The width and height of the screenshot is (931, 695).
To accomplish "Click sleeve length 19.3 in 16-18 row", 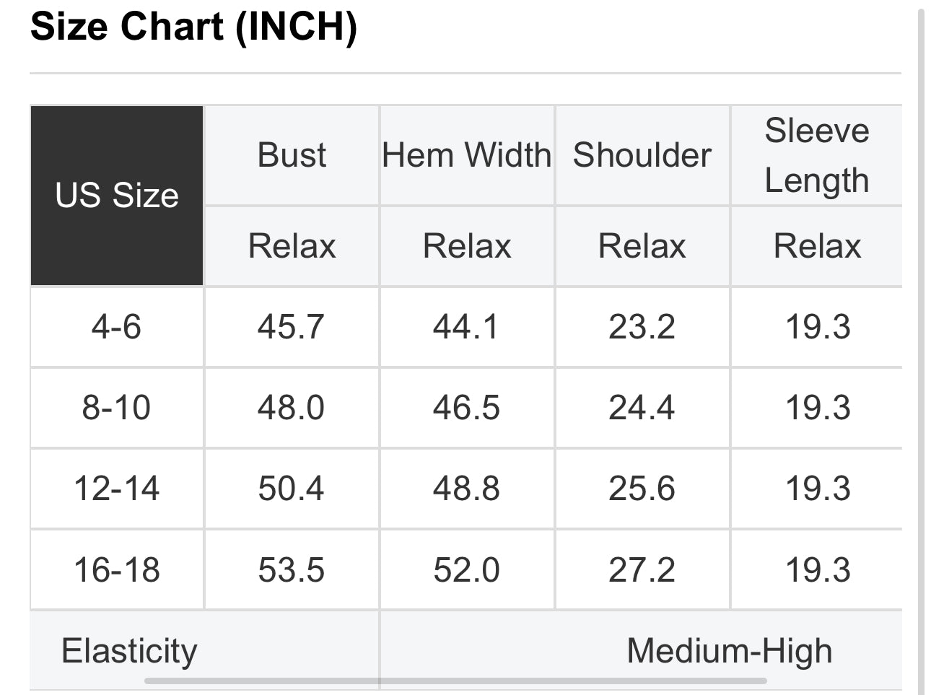I will pyautogui.click(x=818, y=570).
